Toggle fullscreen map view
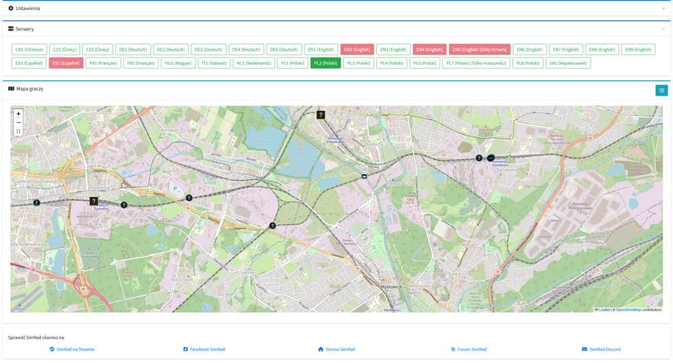This screenshot has width=673, height=363. pyautogui.click(x=18, y=132)
